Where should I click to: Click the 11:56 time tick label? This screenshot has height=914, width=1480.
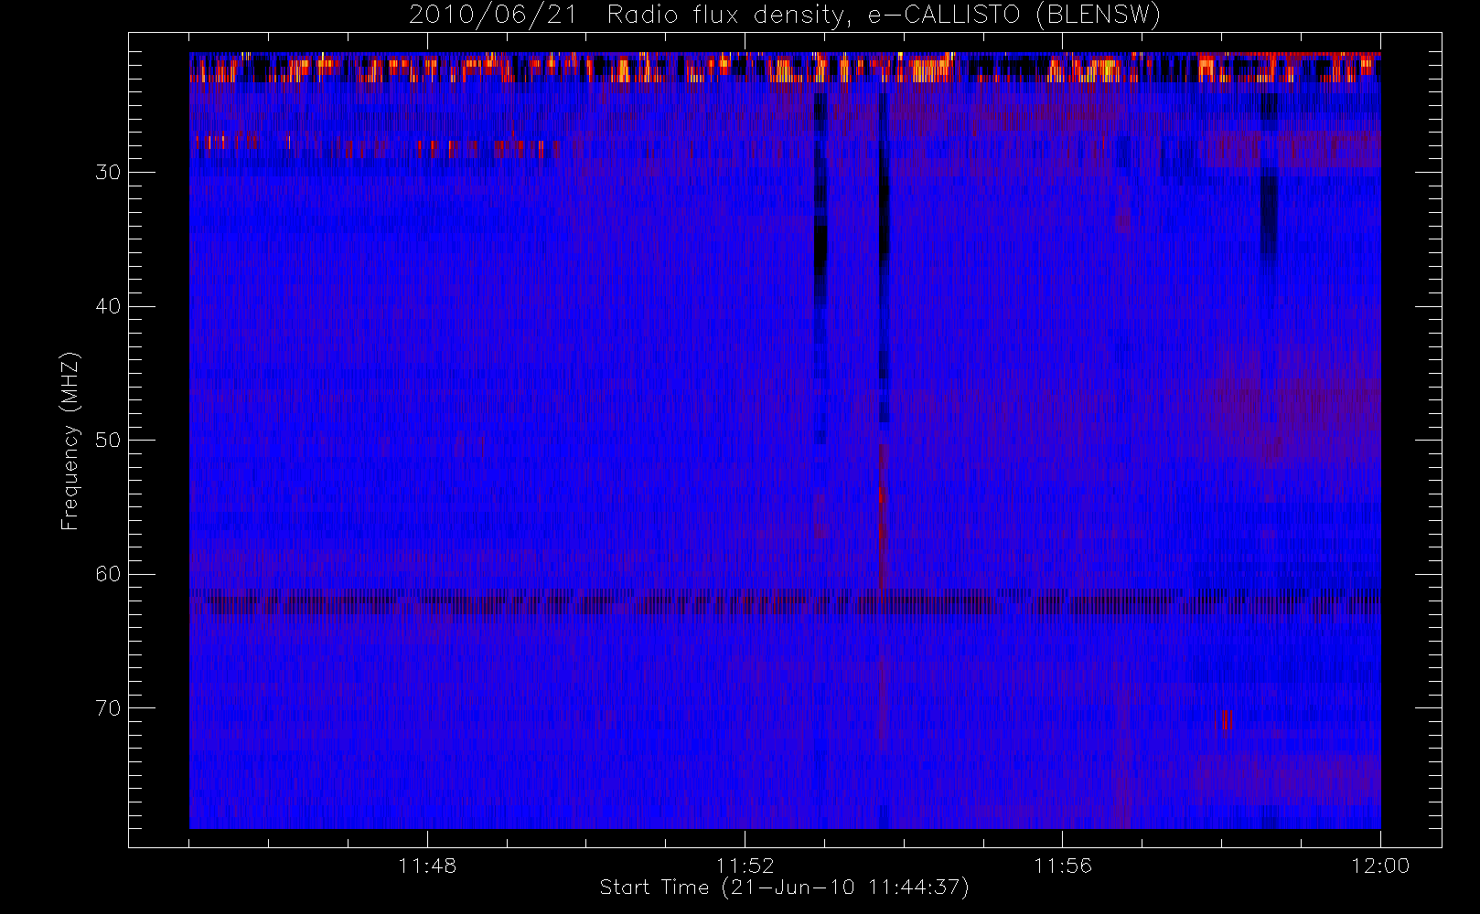point(1062,866)
